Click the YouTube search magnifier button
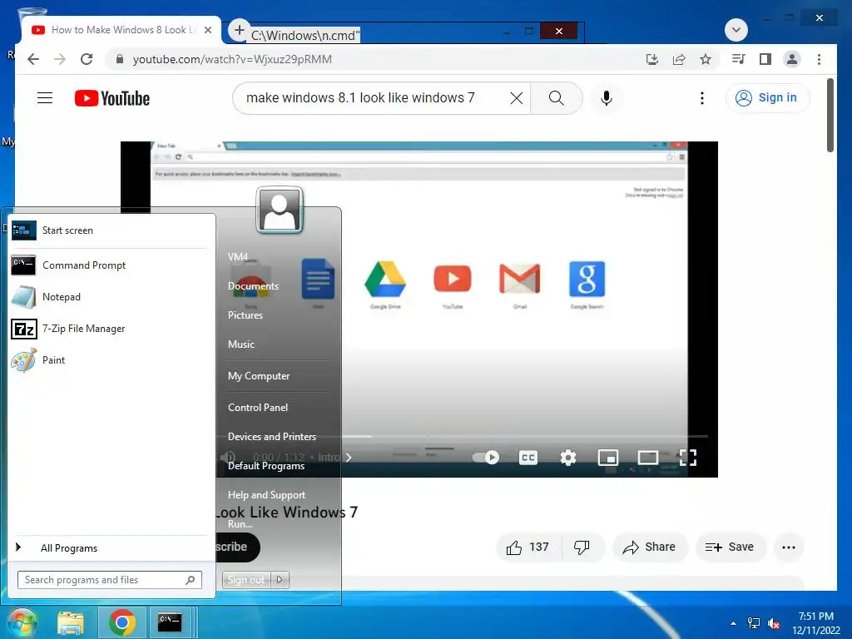The height and width of the screenshot is (639, 852). tap(557, 98)
